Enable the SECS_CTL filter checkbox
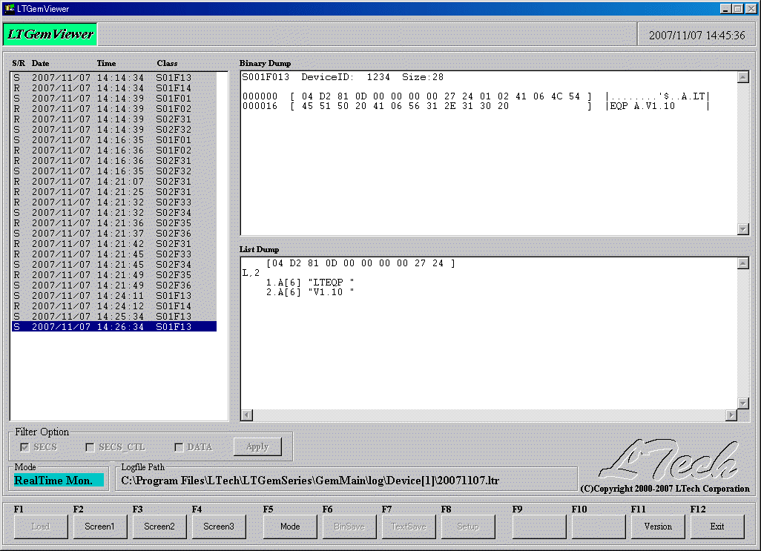This screenshot has width=761, height=551. click(90, 446)
